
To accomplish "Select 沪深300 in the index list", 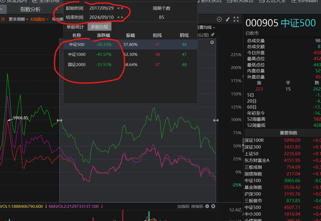I will (x=253, y=194).
